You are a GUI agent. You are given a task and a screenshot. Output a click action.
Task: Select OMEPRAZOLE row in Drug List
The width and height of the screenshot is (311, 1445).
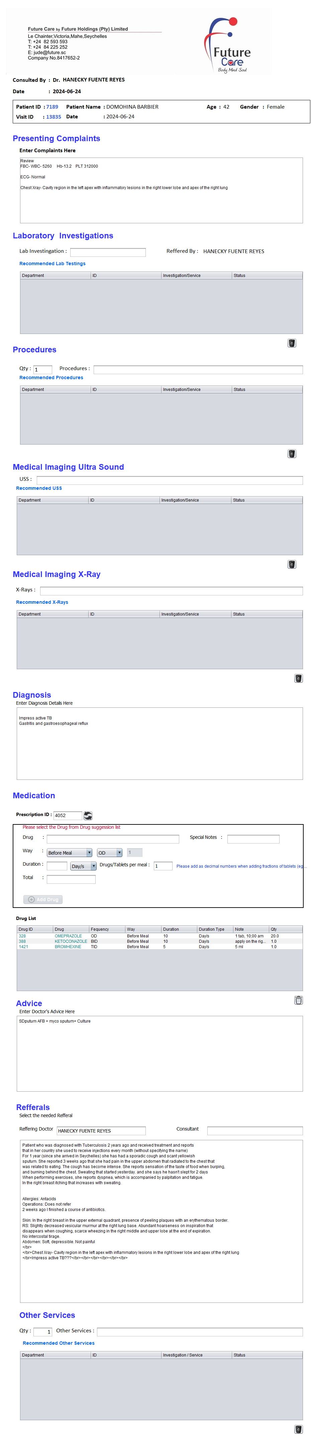point(68,936)
